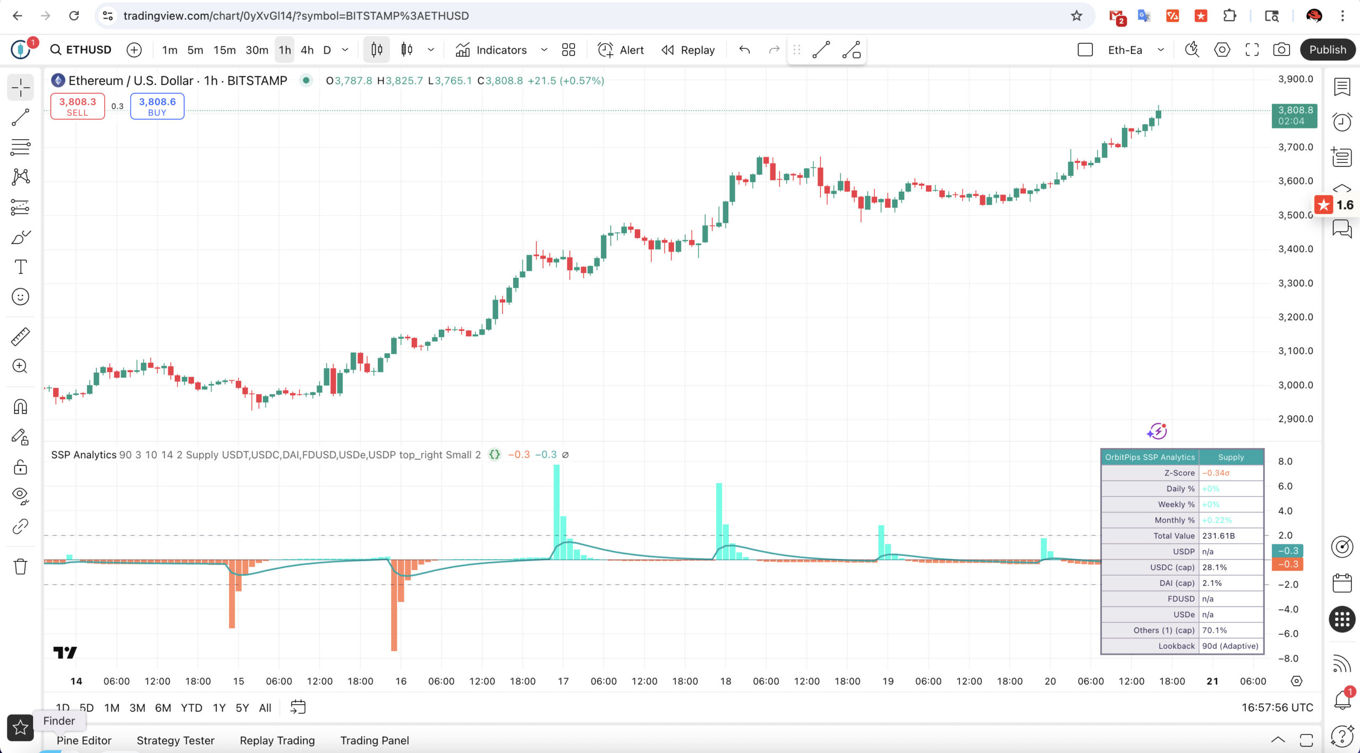Remove drawings with trash icon
The width and height of the screenshot is (1360, 753).
[20, 566]
